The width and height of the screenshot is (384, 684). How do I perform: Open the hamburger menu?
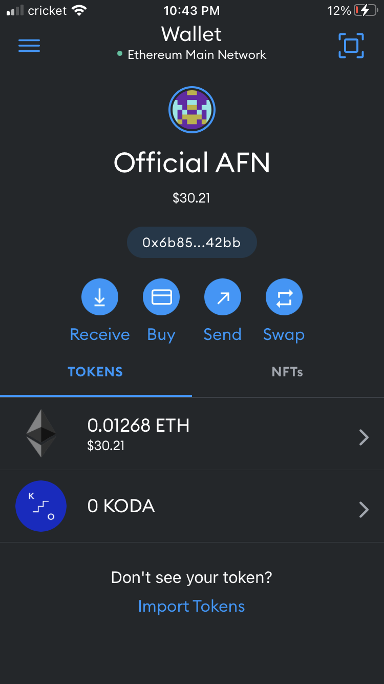pyautogui.click(x=29, y=46)
